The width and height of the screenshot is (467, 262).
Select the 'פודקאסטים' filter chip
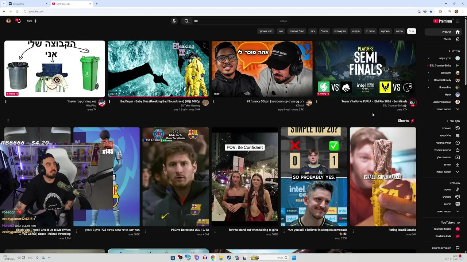340,31
